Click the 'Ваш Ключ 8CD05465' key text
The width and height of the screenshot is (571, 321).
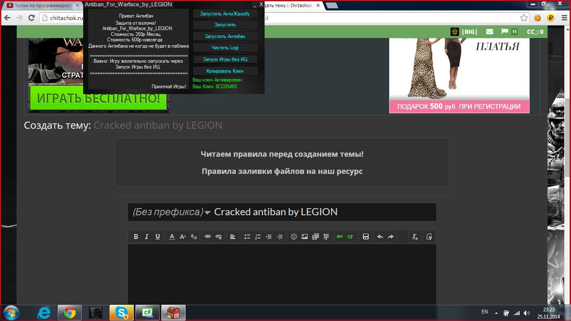click(215, 87)
